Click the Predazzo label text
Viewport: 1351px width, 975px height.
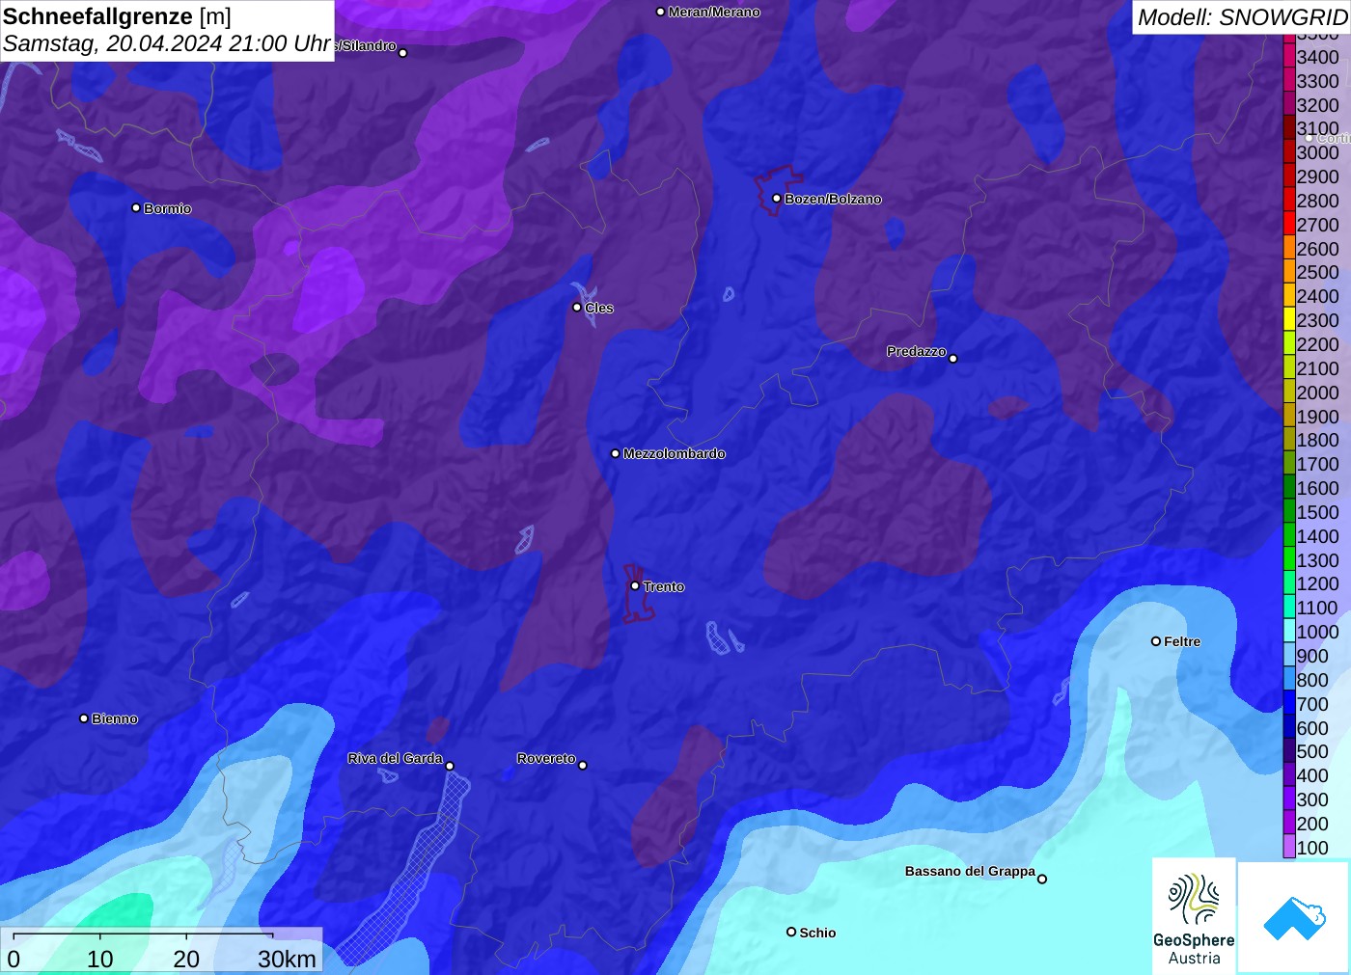917,351
